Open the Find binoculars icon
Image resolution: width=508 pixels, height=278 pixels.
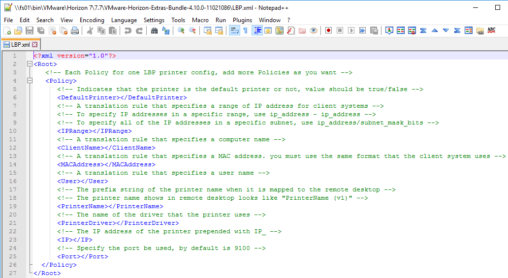click(154, 31)
